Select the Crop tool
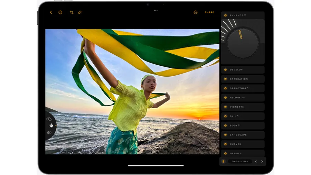 click(72, 12)
